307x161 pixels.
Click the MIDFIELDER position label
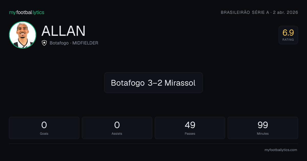(85, 43)
